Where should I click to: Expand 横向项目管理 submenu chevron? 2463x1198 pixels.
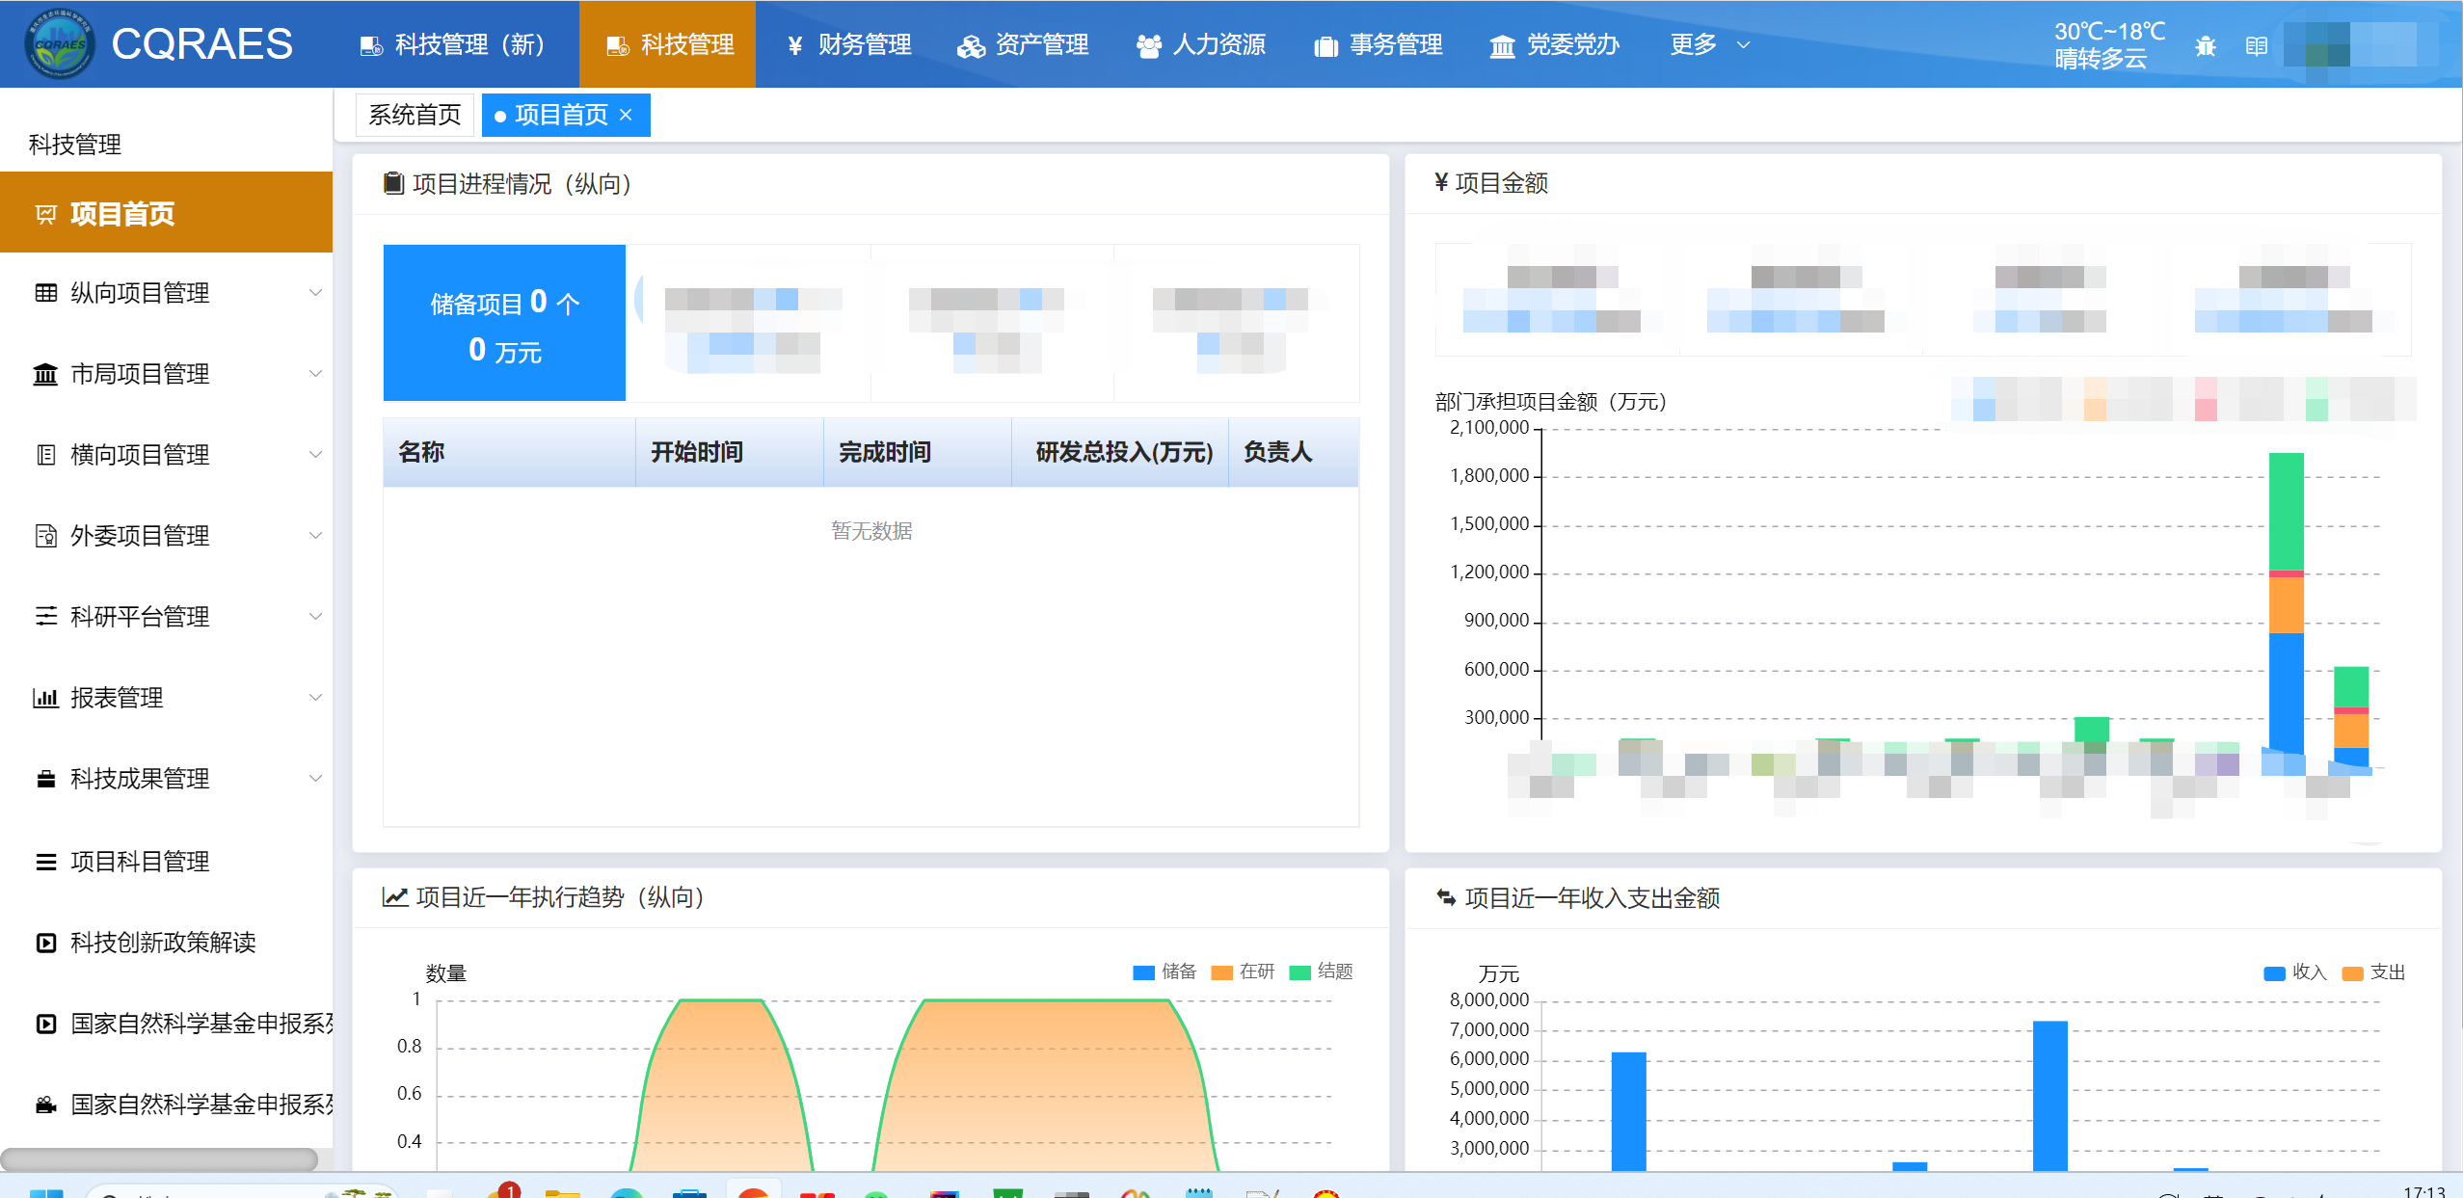(x=315, y=455)
